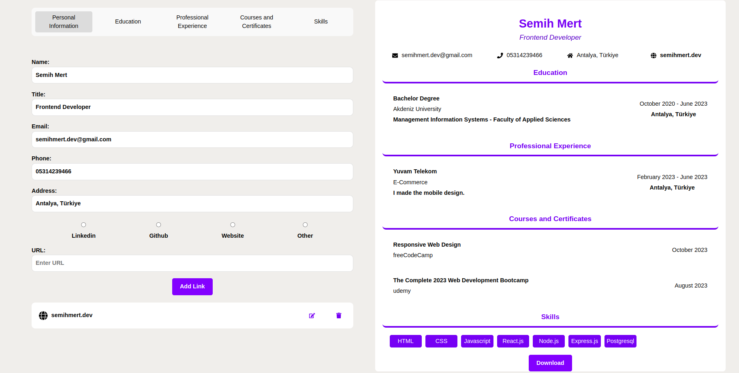This screenshot has height=373, width=739.
Task: Click the Name input field
Action: click(192, 75)
